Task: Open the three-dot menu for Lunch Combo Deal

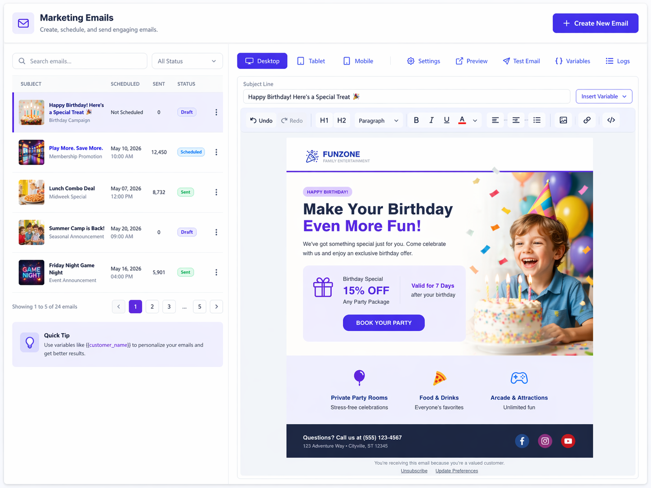Action: (216, 192)
